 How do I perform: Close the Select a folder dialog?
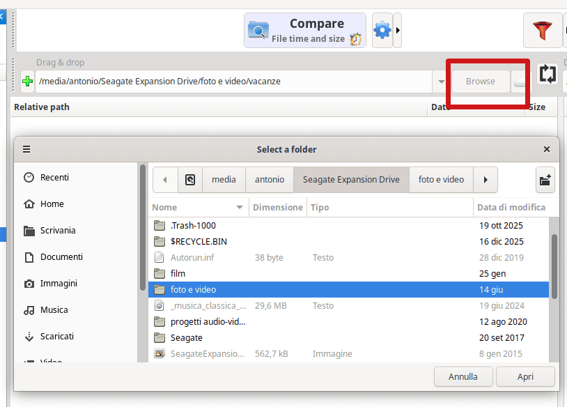click(x=546, y=149)
